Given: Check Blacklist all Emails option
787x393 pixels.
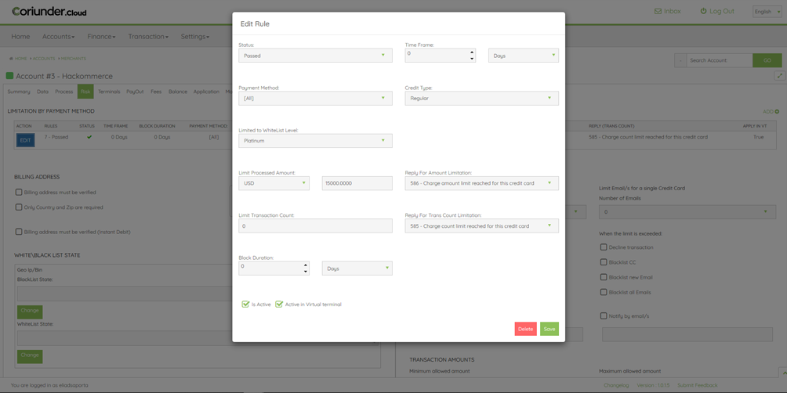Looking at the screenshot, I should pyautogui.click(x=604, y=292).
